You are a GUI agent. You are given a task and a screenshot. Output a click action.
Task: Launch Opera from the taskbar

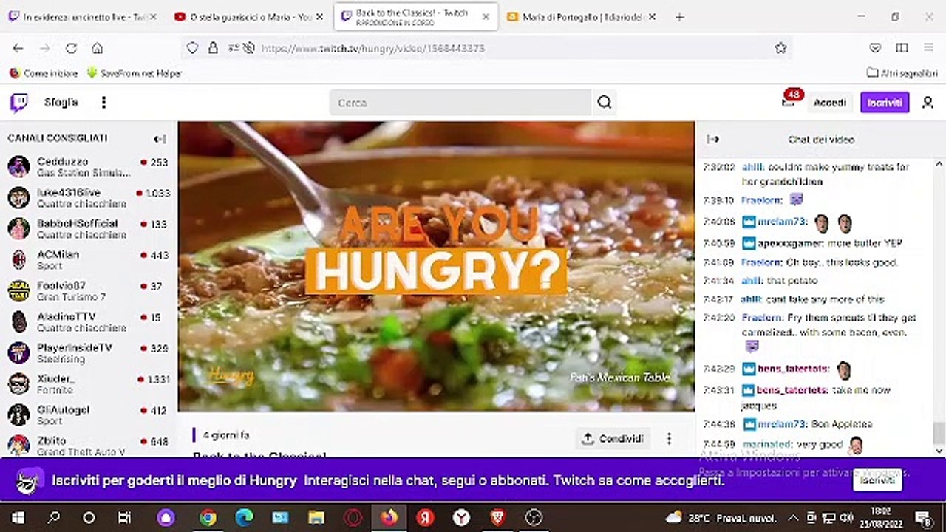click(353, 517)
